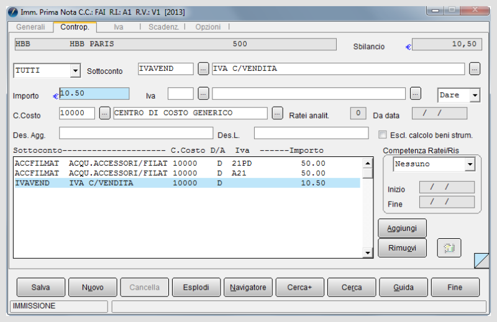This screenshot has width=497, height=322.
Task: Open the Navigatore
Action: (x=248, y=287)
